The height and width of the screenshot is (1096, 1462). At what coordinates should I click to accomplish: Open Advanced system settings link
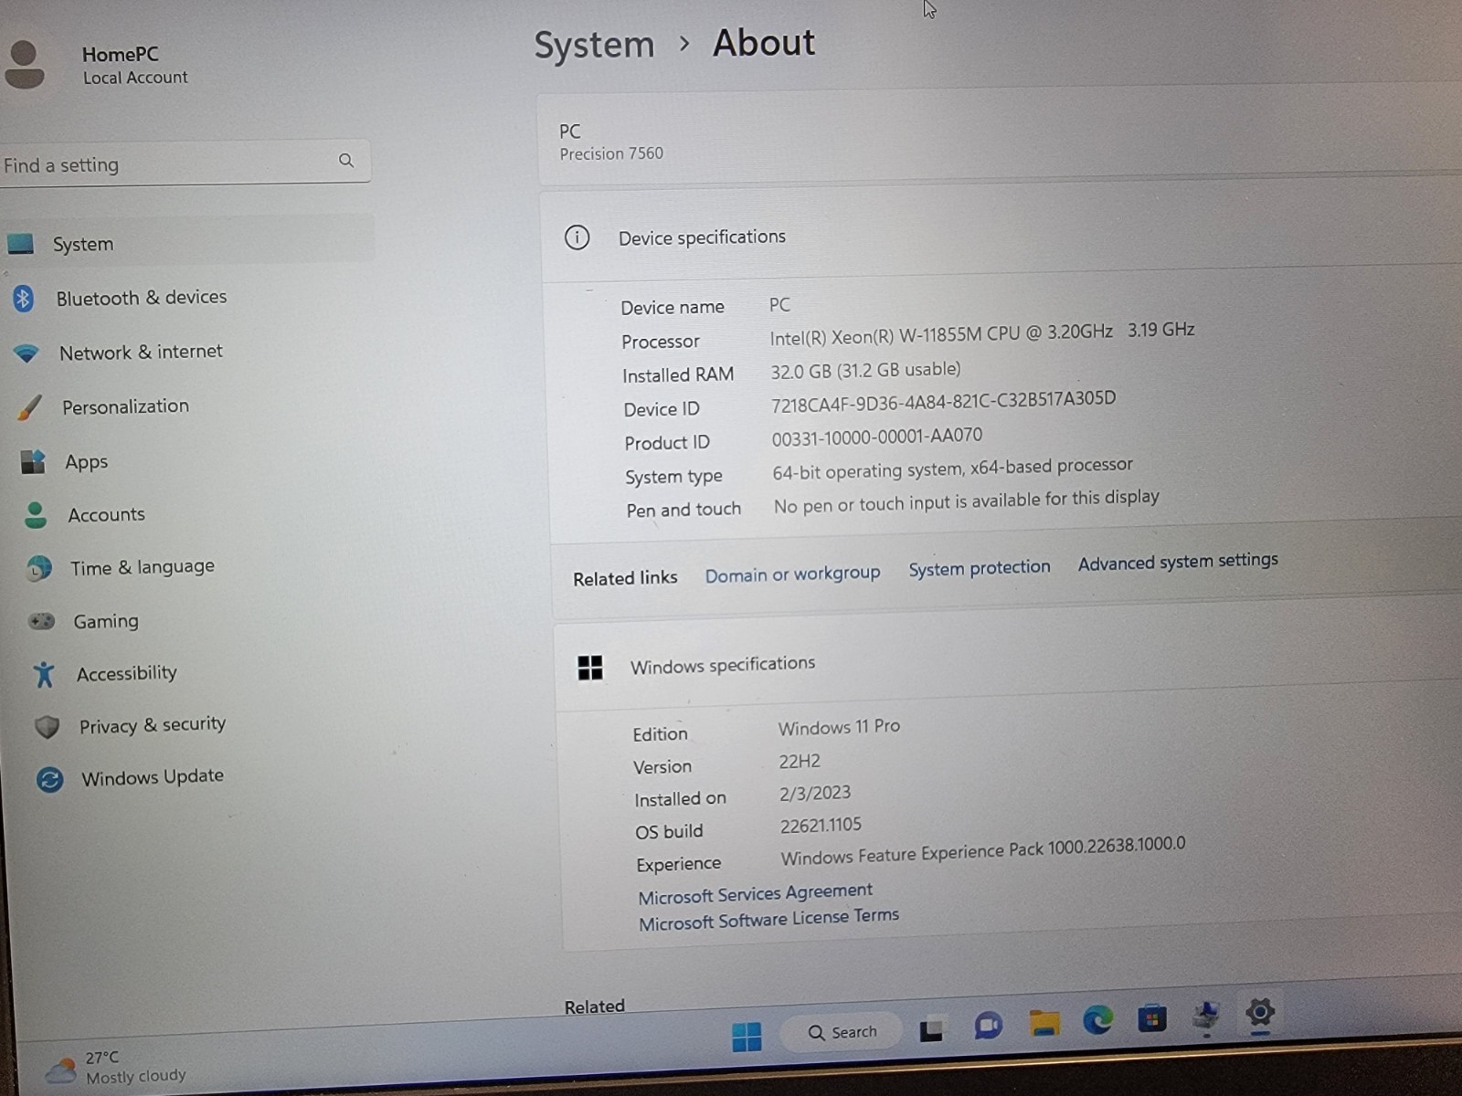coord(1178,562)
